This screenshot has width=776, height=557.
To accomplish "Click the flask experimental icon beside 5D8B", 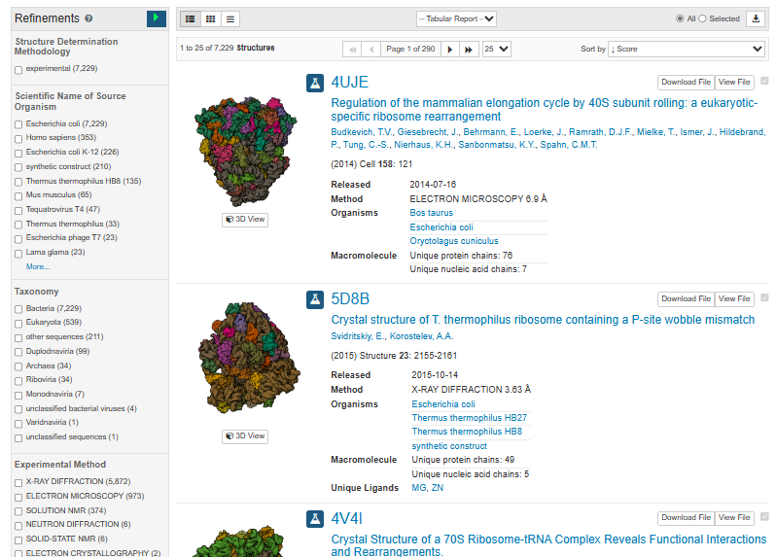I will (x=315, y=299).
